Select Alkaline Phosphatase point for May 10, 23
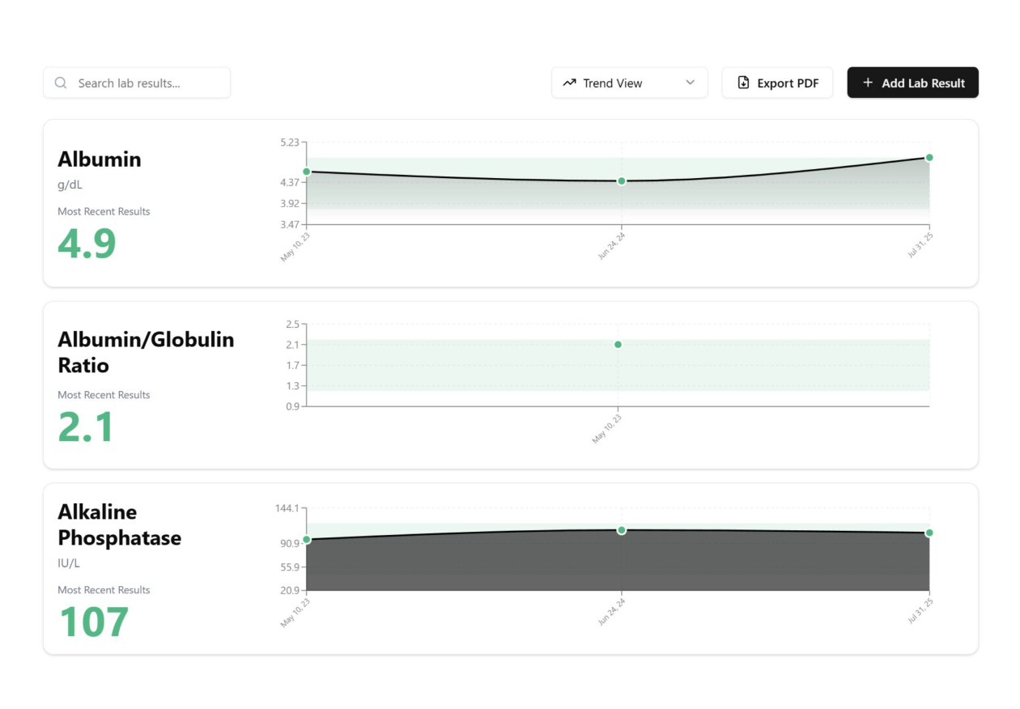The width and height of the screenshot is (1020, 709). pyautogui.click(x=307, y=540)
